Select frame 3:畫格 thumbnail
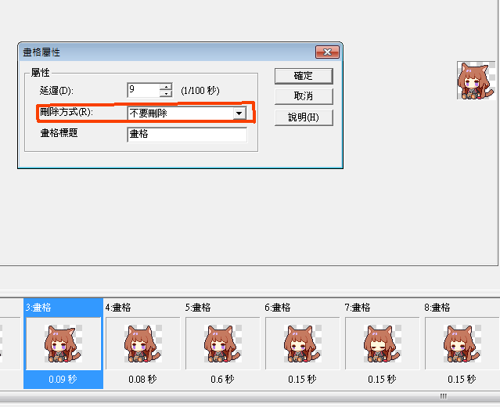Screen dimensions: 500x407 (x=63, y=344)
